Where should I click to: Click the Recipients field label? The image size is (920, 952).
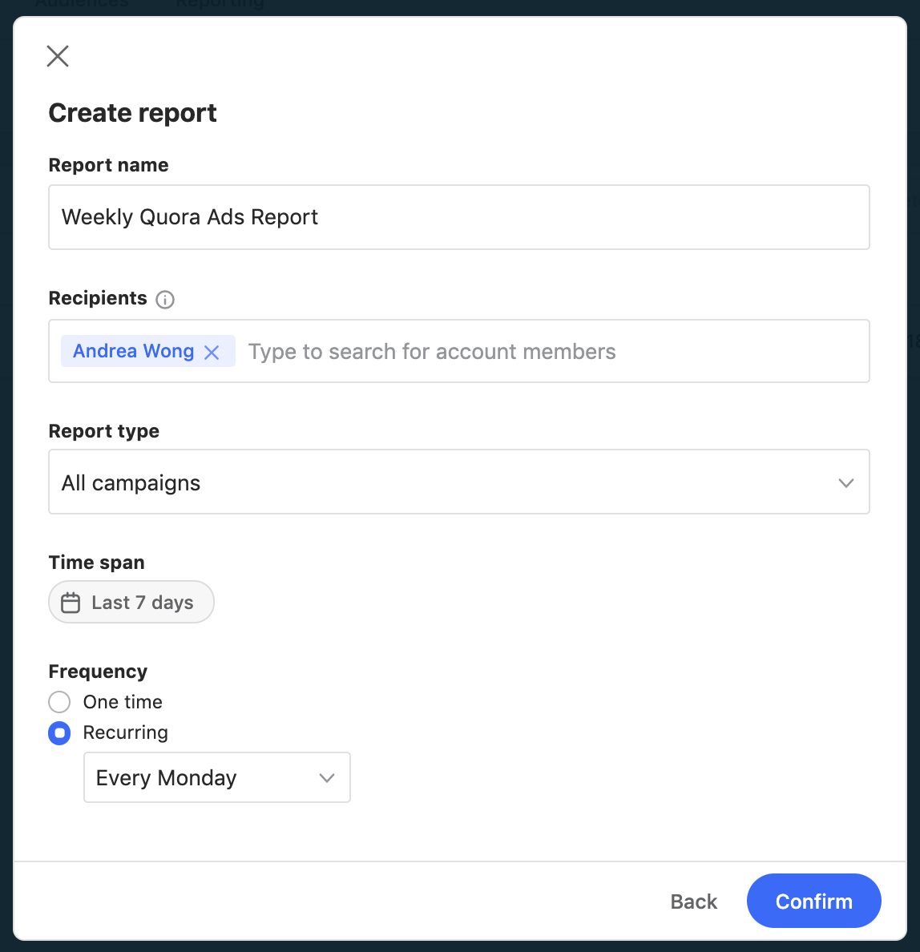click(98, 298)
